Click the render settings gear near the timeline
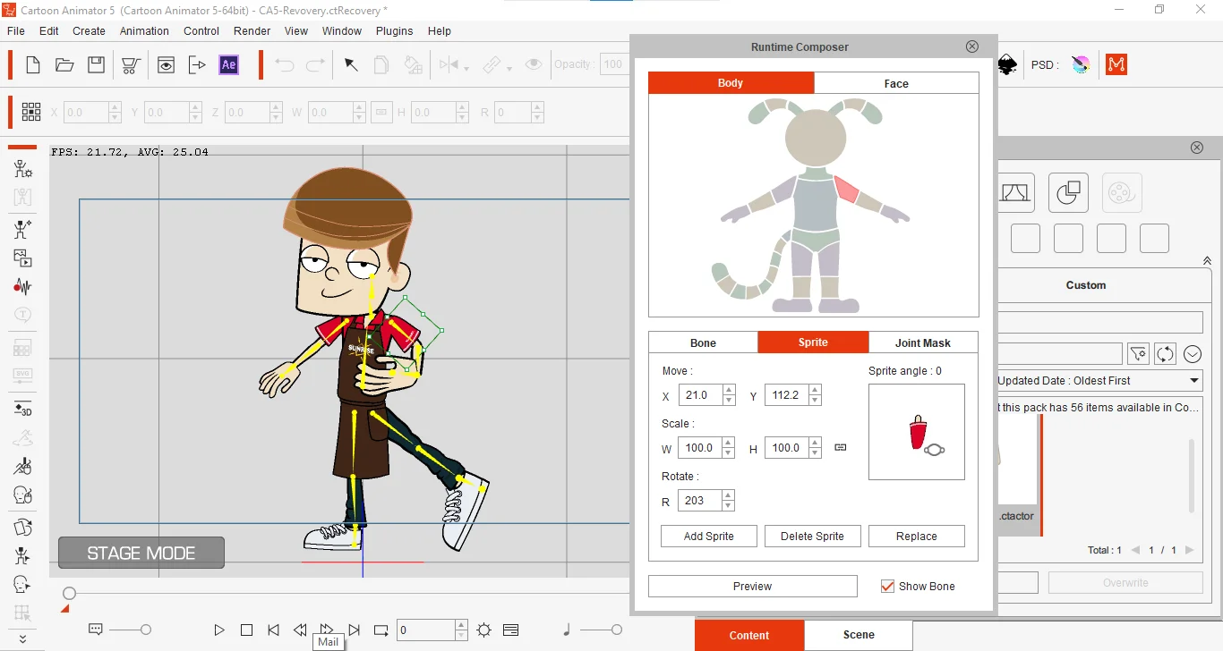 point(483,630)
